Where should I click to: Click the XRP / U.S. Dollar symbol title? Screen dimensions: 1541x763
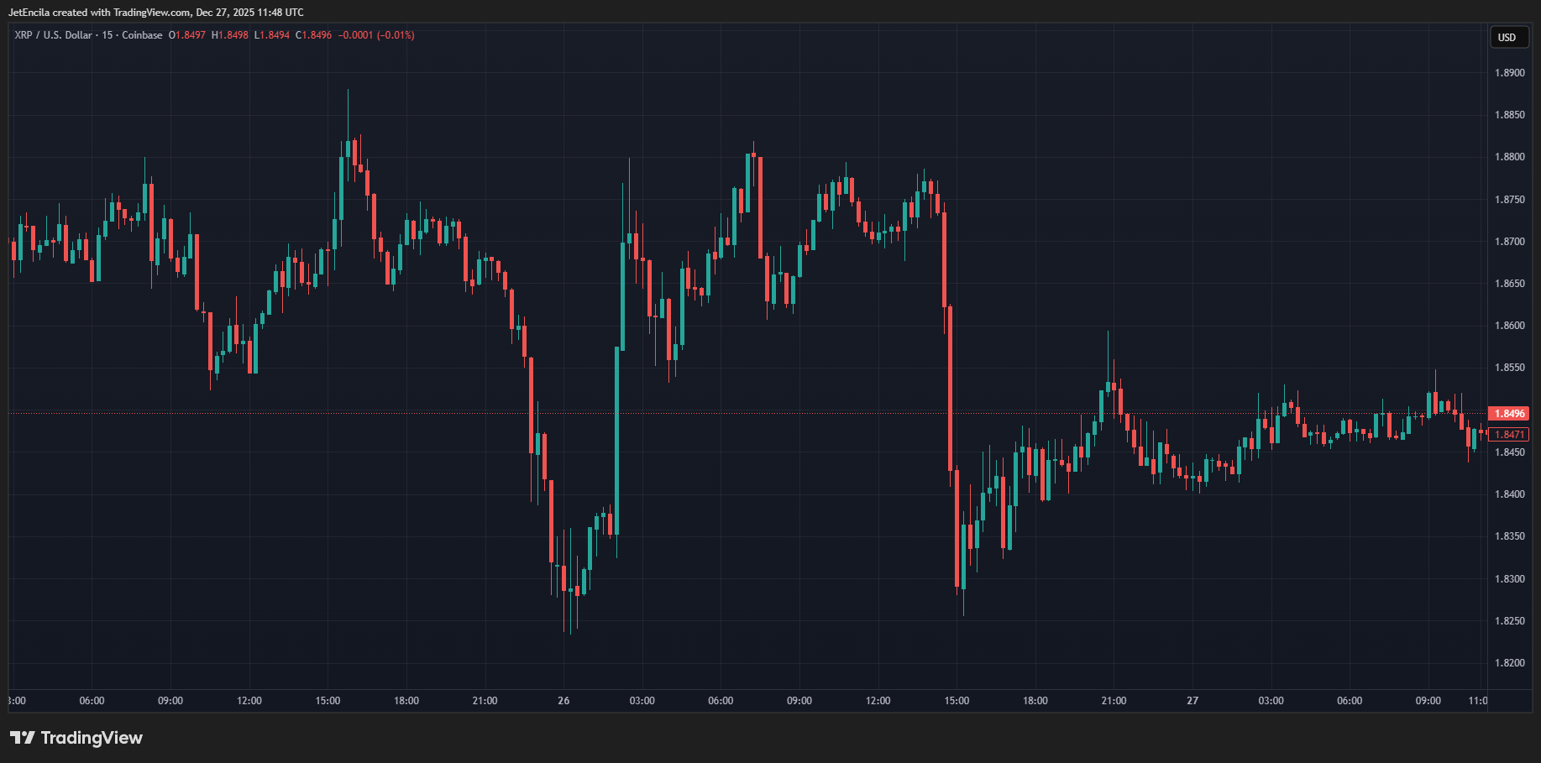53,35
